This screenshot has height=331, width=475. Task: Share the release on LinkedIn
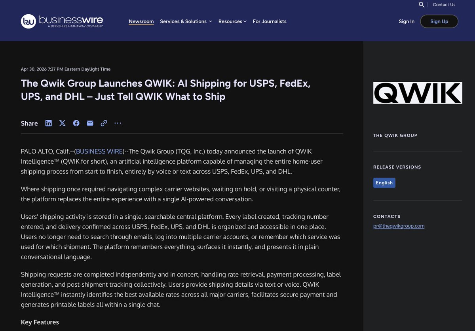48,123
